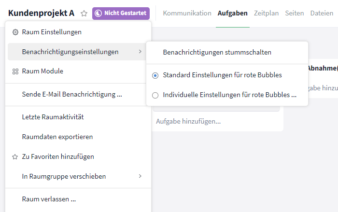Click the favorite star next to Kundenprojekt A
The height and width of the screenshot is (212, 338).
click(x=84, y=14)
